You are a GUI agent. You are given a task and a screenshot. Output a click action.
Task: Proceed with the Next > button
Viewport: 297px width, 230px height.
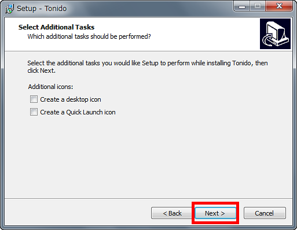click(x=215, y=213)
